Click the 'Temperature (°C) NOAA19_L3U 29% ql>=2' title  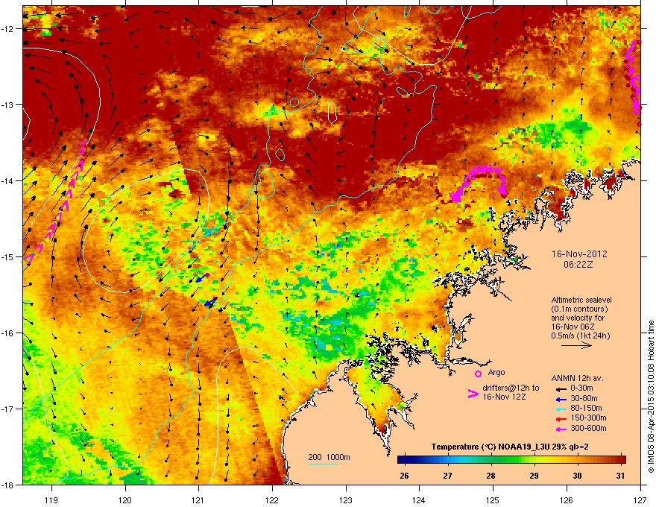(510, 447)
